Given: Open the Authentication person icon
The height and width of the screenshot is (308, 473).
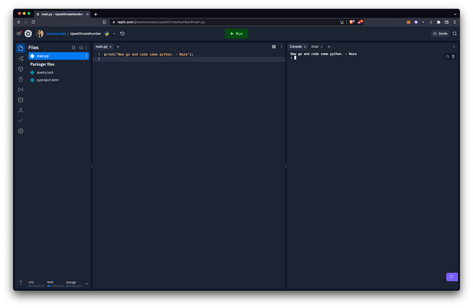Looking at the screenshot, I should coord(20,110).
